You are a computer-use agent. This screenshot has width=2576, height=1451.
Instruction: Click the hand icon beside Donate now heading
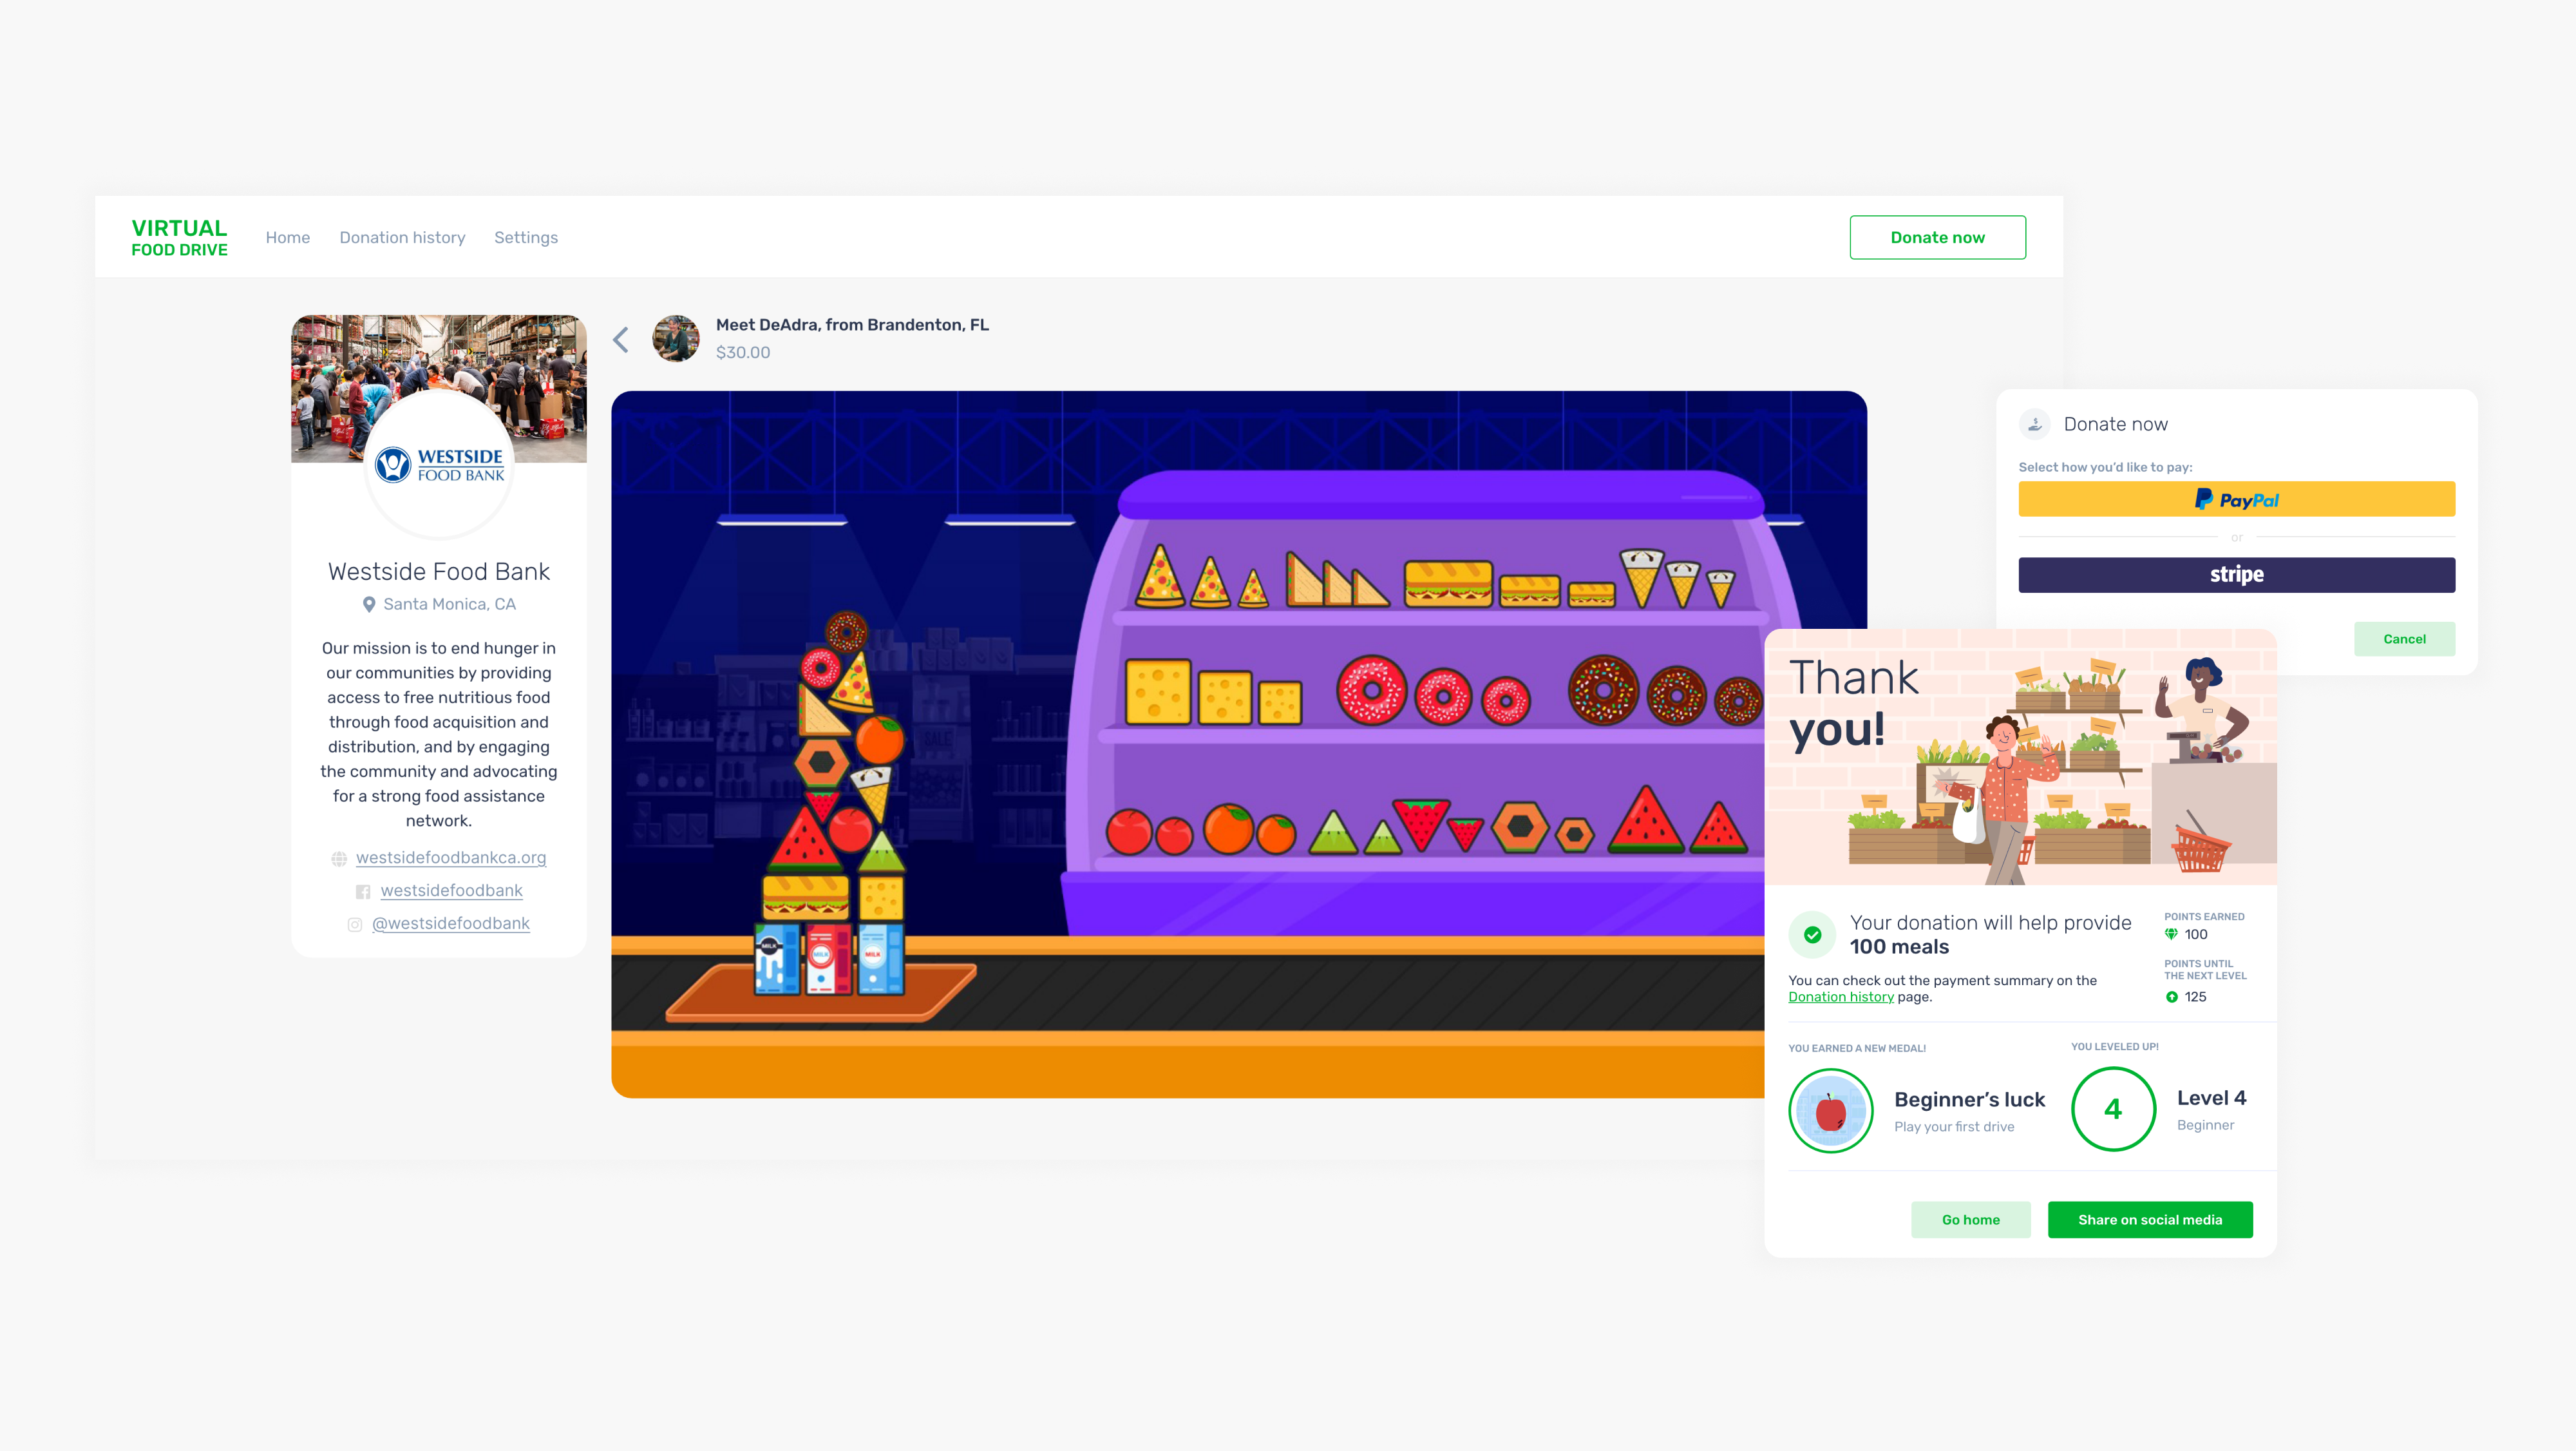[2035, 425]
